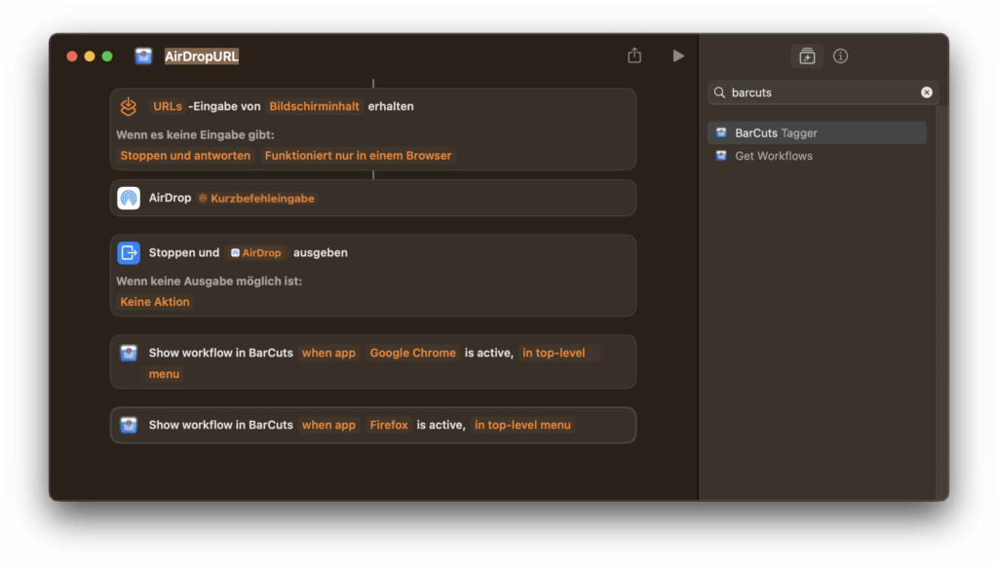
Task: Change the Firefox app parameter
Action: point(388,425)
